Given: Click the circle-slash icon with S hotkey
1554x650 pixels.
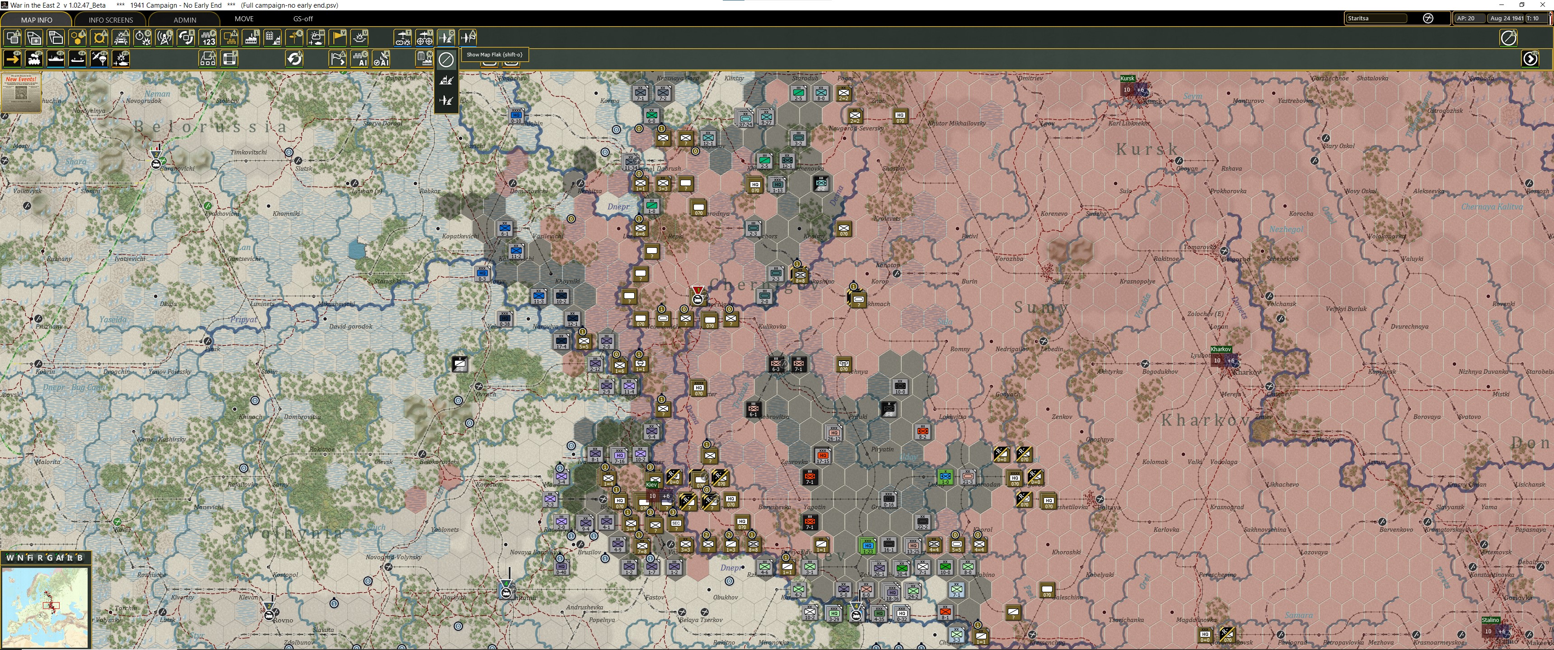Looking at the screenshot, I should [1508, 38].
